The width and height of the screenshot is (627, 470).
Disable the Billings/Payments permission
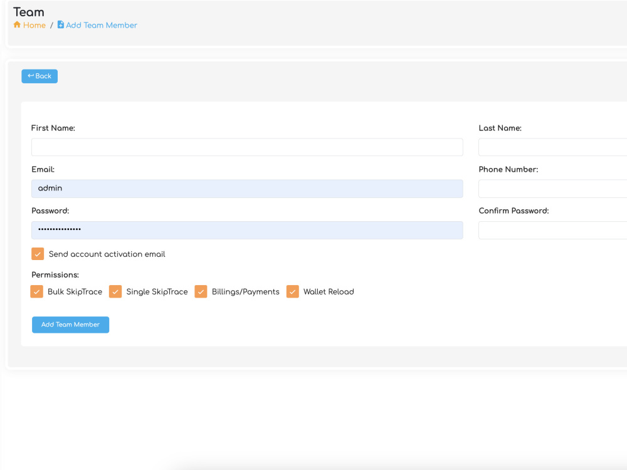[x=201, y=292]
